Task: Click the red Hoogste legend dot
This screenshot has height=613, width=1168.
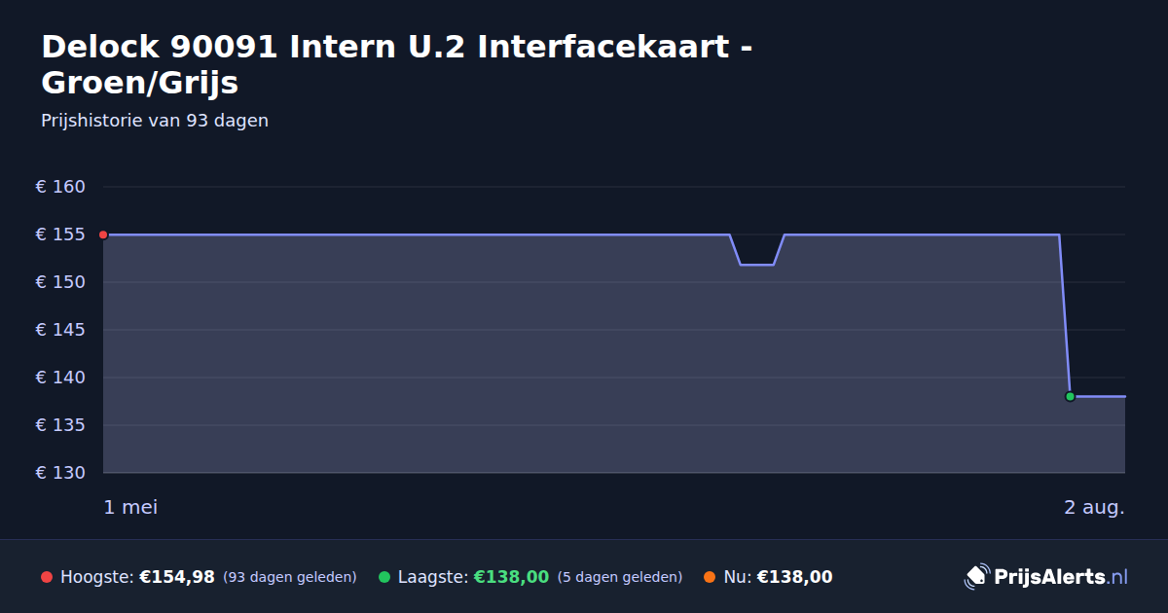Action: [47, 577]
